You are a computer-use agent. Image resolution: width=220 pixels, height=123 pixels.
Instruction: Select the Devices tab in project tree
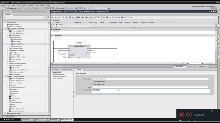[8, 14]
